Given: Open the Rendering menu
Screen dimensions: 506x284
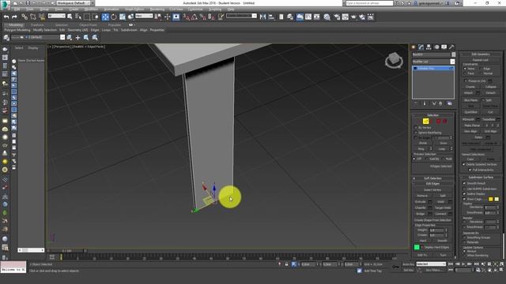Looking at the screenshot, I should [x=157, y=9].
